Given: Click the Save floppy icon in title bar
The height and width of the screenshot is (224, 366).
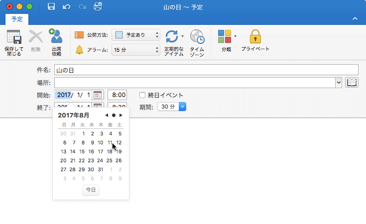Looking at the screenshot, I should click(51, 6).
